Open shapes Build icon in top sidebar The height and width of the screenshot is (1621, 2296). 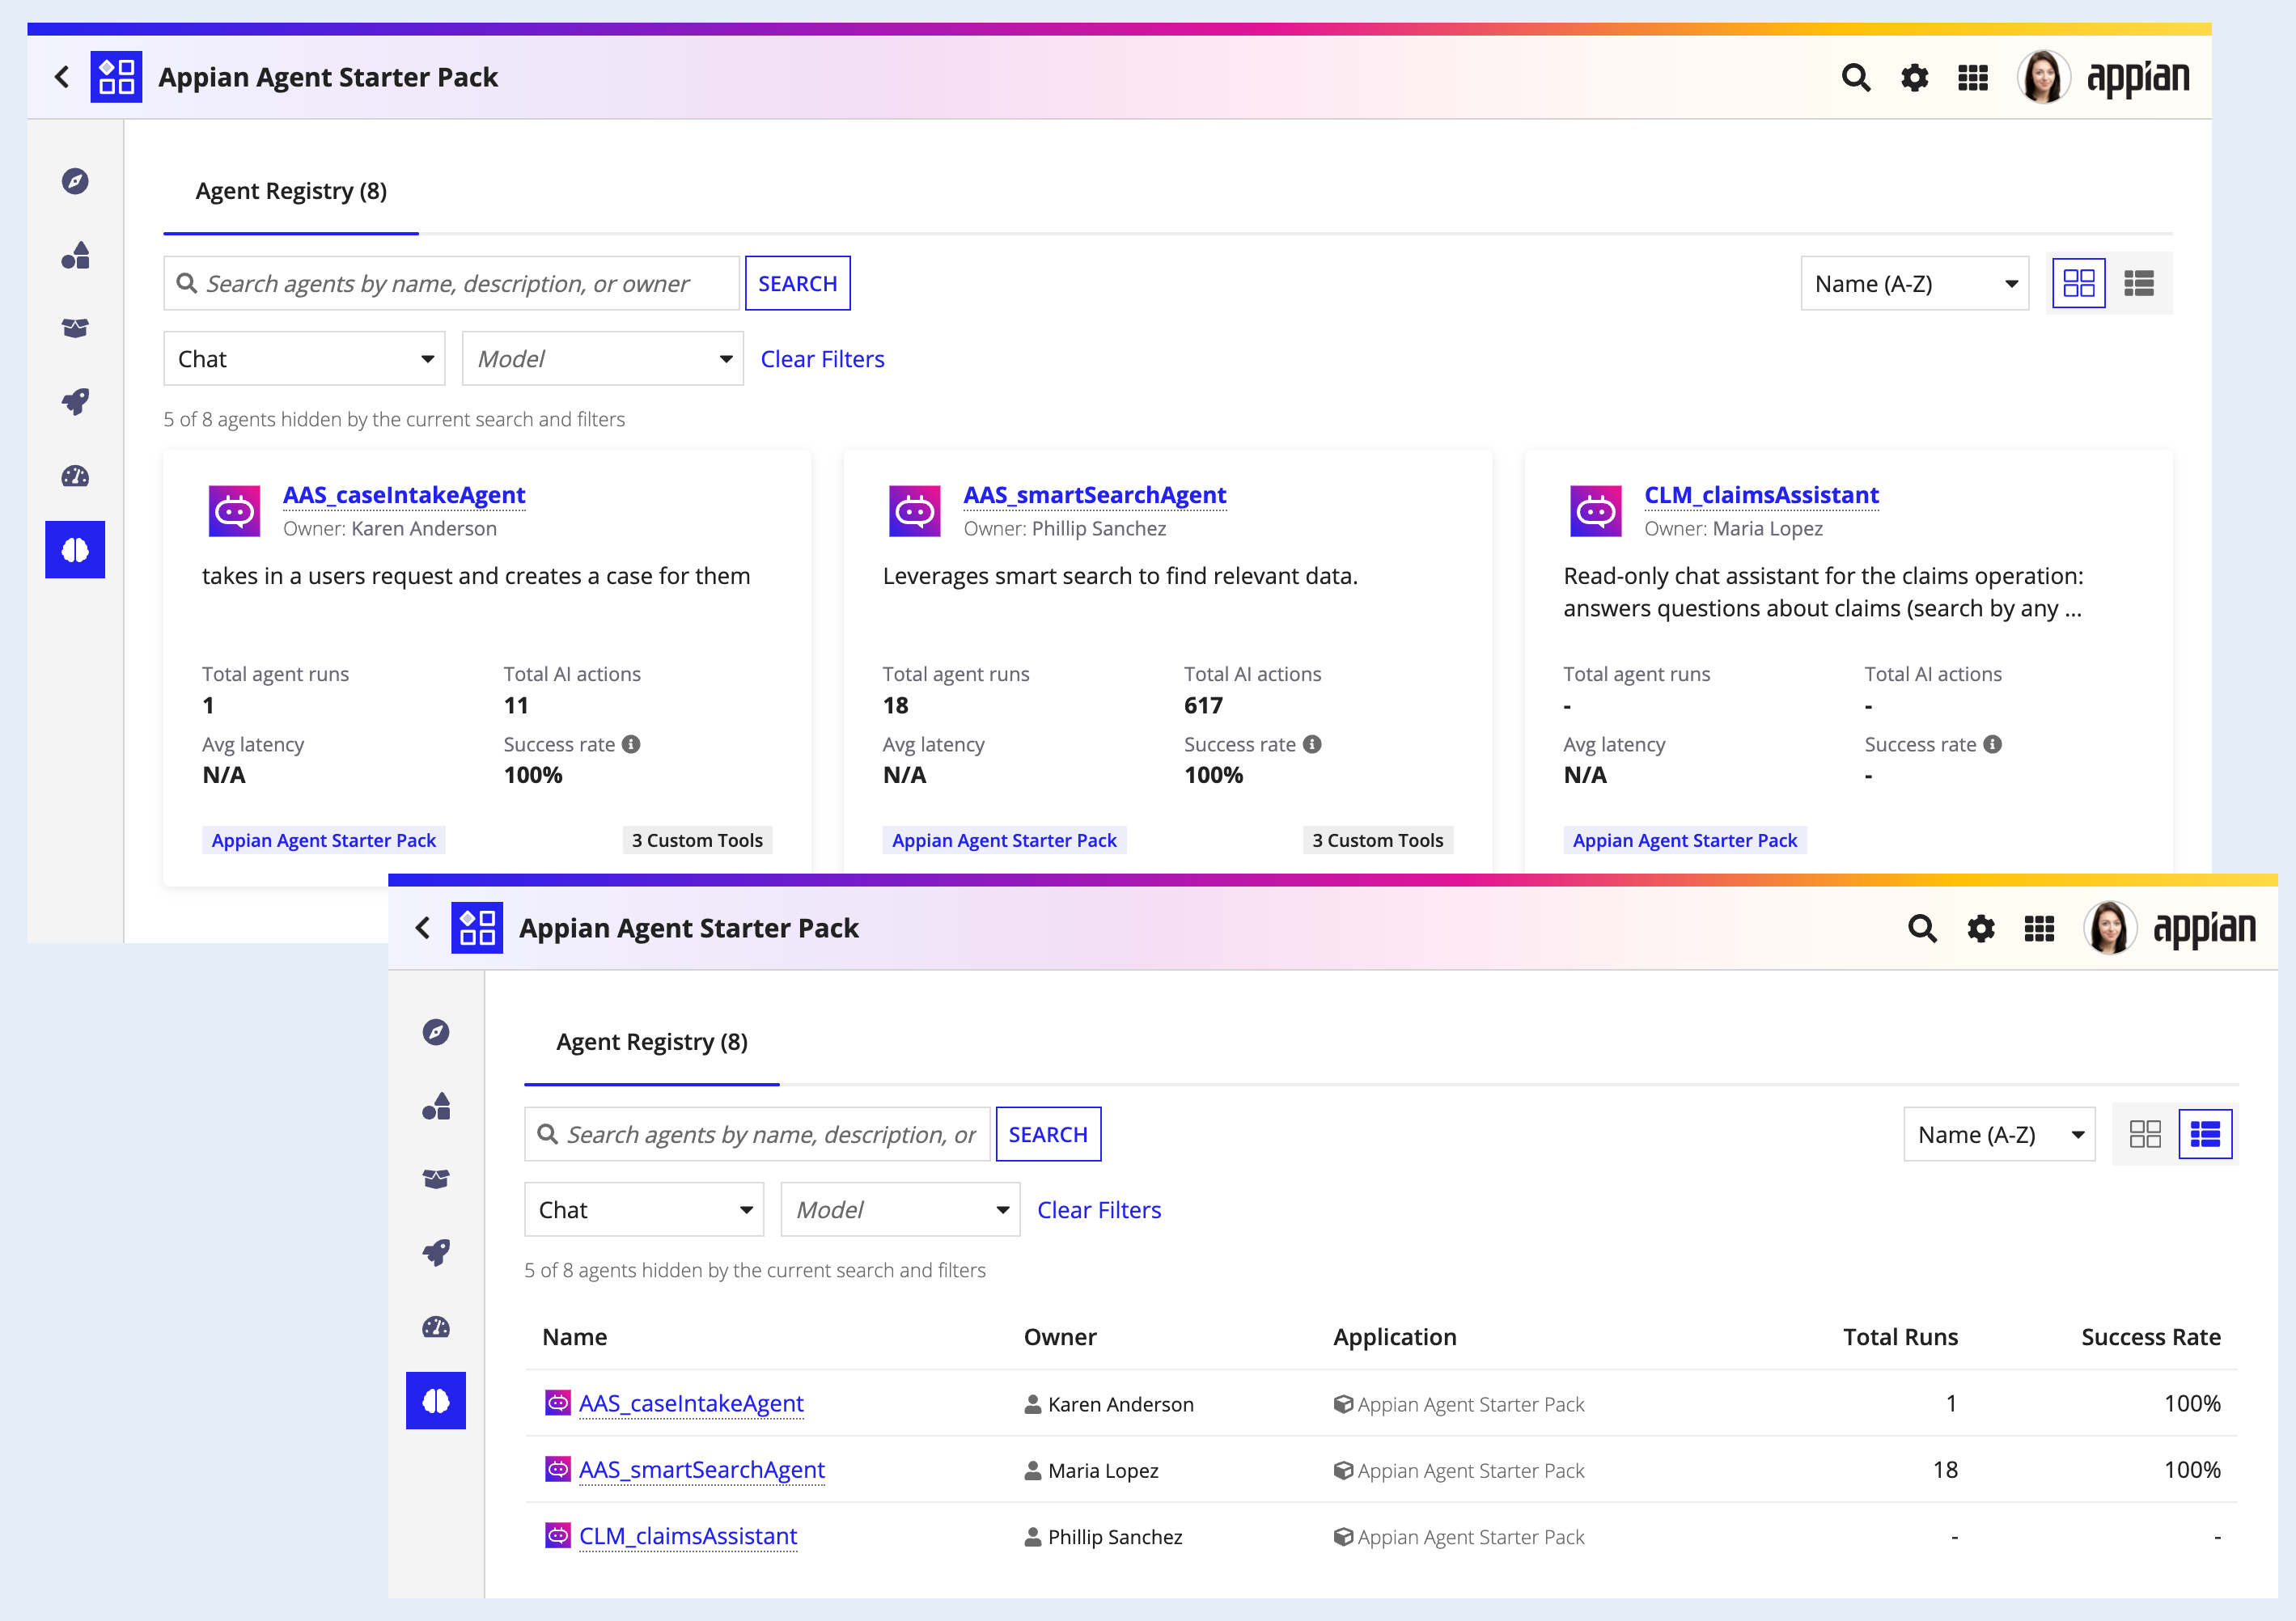75,255
